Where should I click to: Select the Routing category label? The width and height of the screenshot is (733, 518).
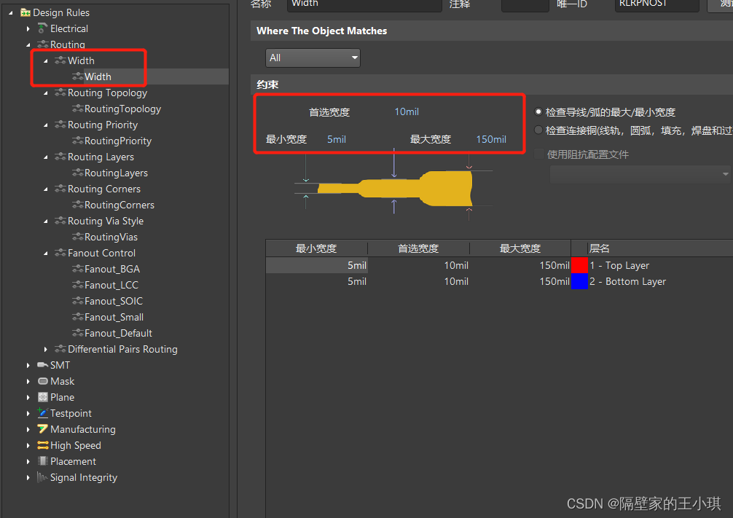[67, 44]
